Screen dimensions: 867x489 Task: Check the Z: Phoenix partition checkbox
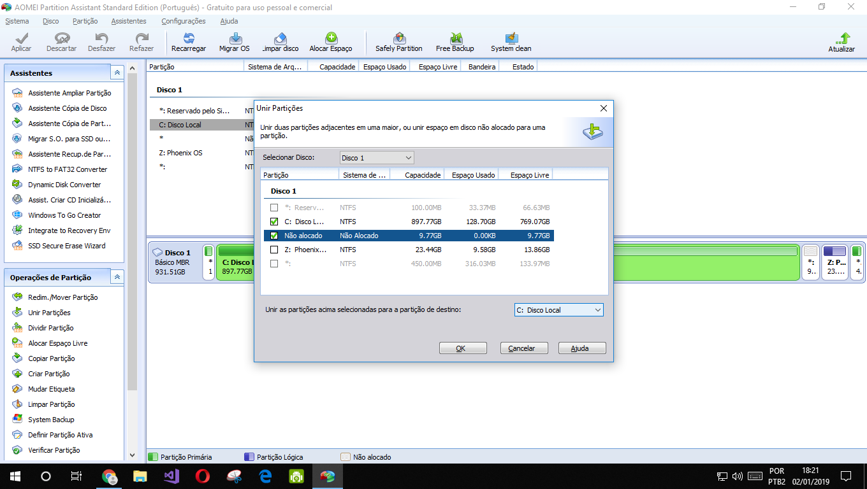click(274, 250)
